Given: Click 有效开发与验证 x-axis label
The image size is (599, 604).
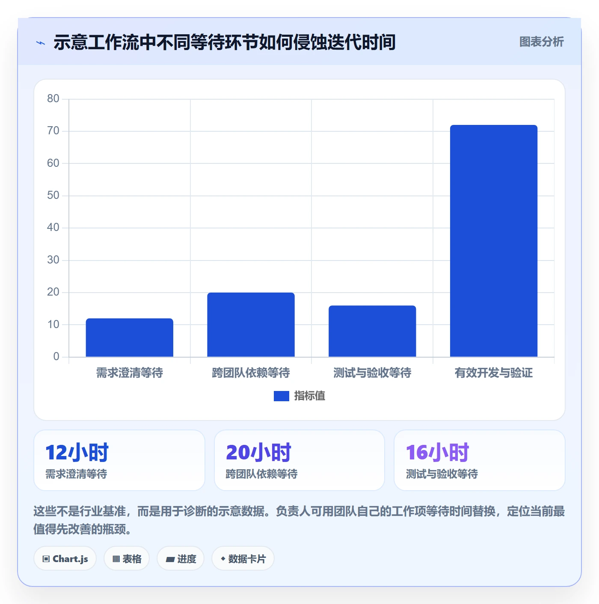Looking at the screenshot, I should click(494, 373).
